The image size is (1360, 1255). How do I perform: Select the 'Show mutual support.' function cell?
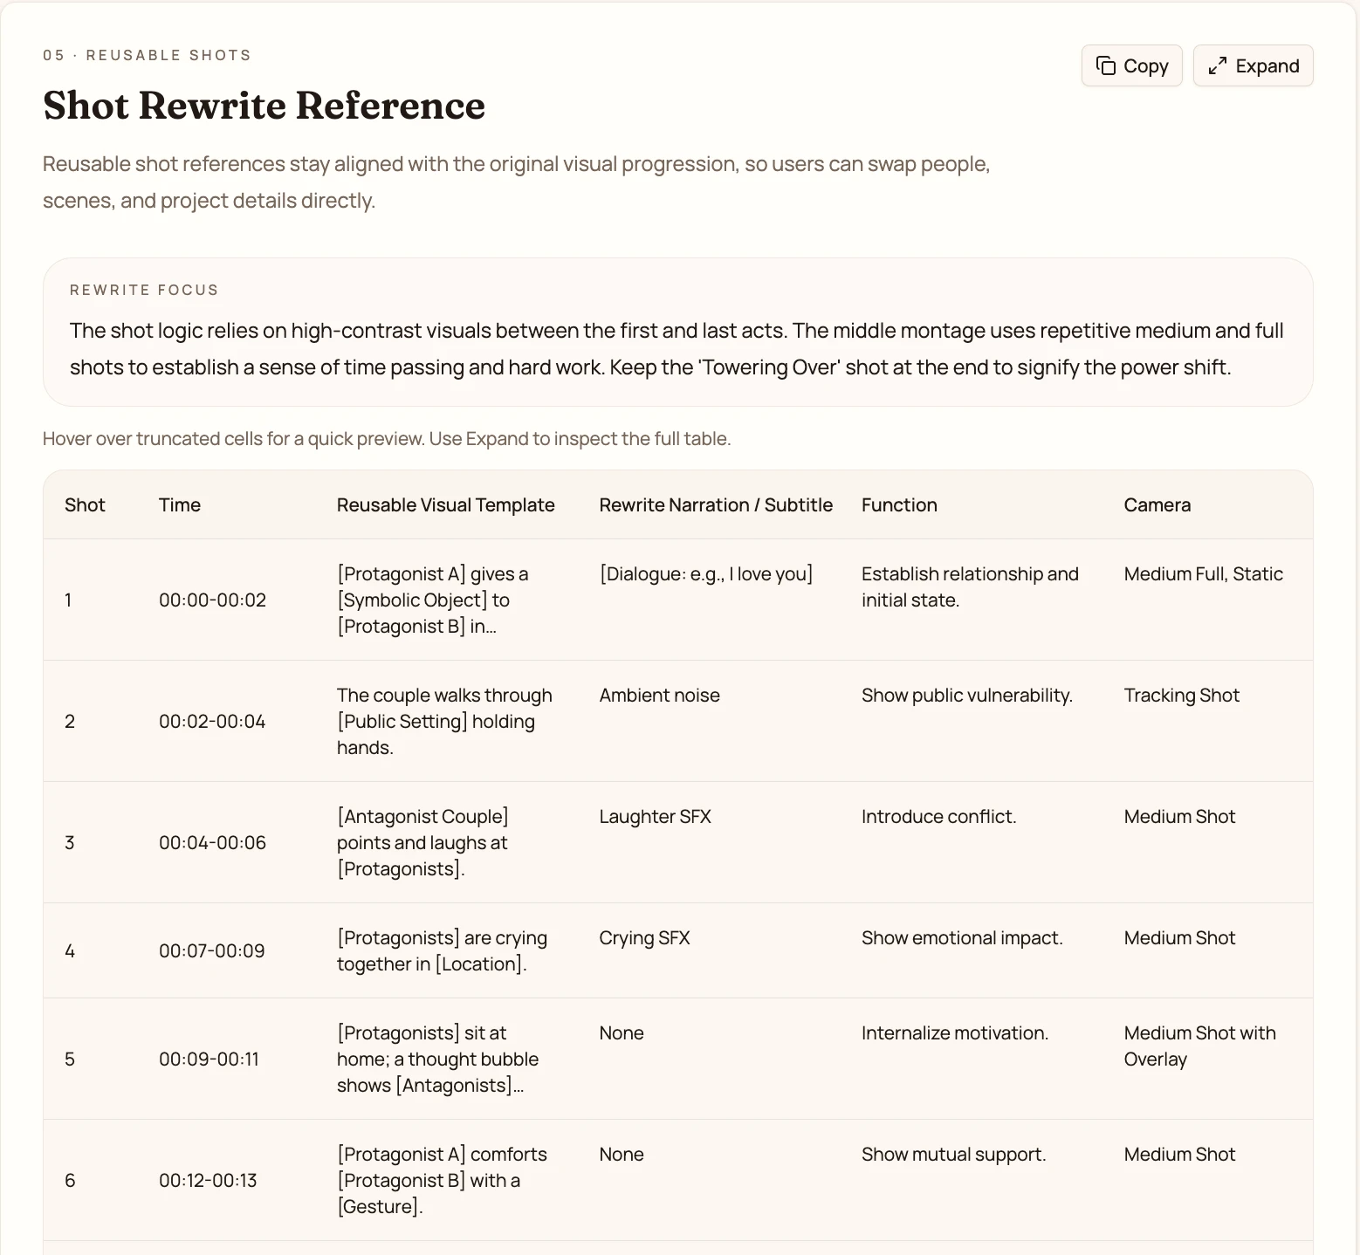pos(953,1155)
